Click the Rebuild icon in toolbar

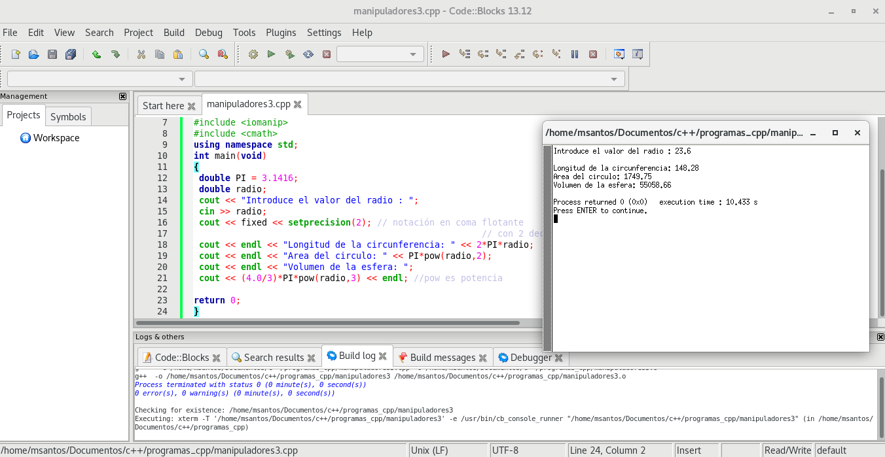[308, 54]
